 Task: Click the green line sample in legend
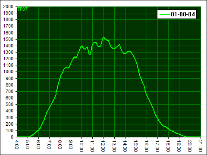[164, 15]
